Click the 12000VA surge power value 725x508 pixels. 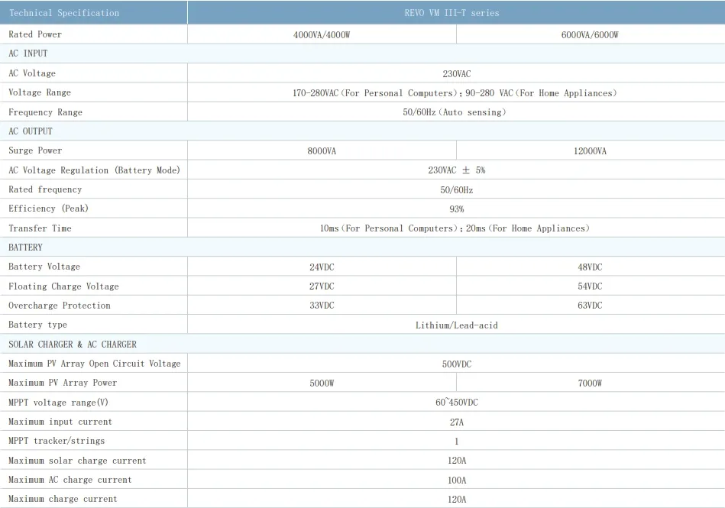590,151
